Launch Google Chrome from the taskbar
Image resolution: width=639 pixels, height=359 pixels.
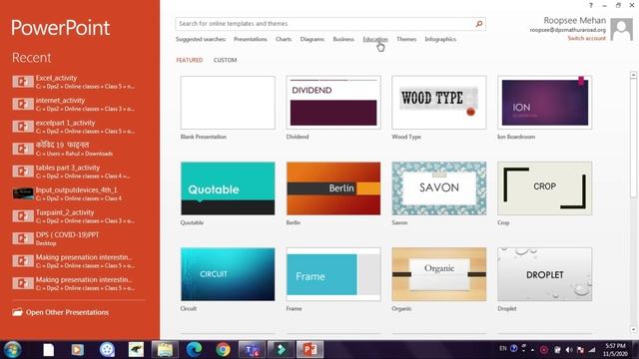[x=223, y=350]
